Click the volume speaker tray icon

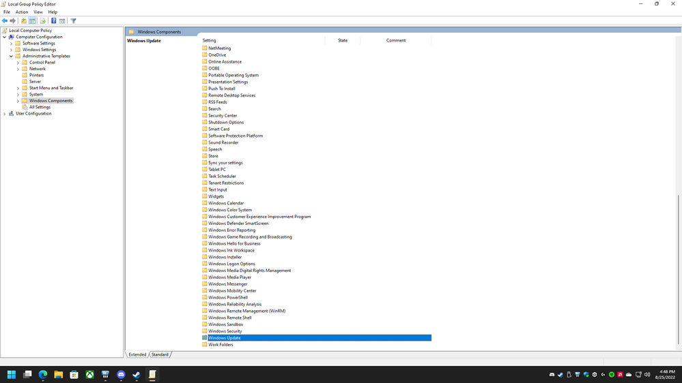pos(647,374)
